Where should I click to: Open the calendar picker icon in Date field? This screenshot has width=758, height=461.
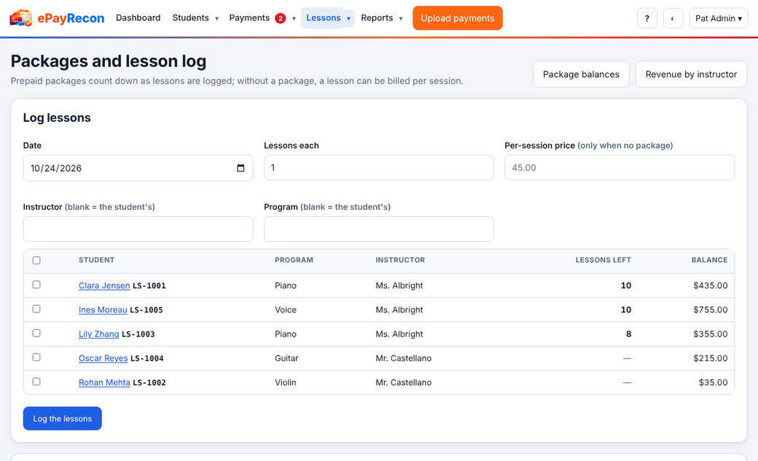(x=241, y=168)
